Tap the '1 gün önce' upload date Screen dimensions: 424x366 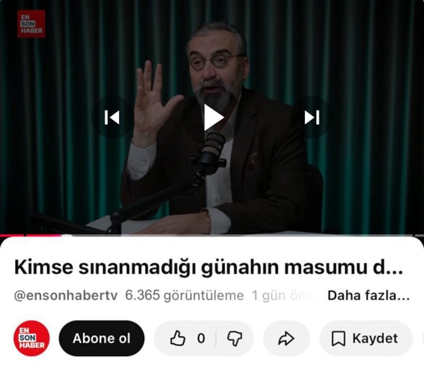[284, 296]
